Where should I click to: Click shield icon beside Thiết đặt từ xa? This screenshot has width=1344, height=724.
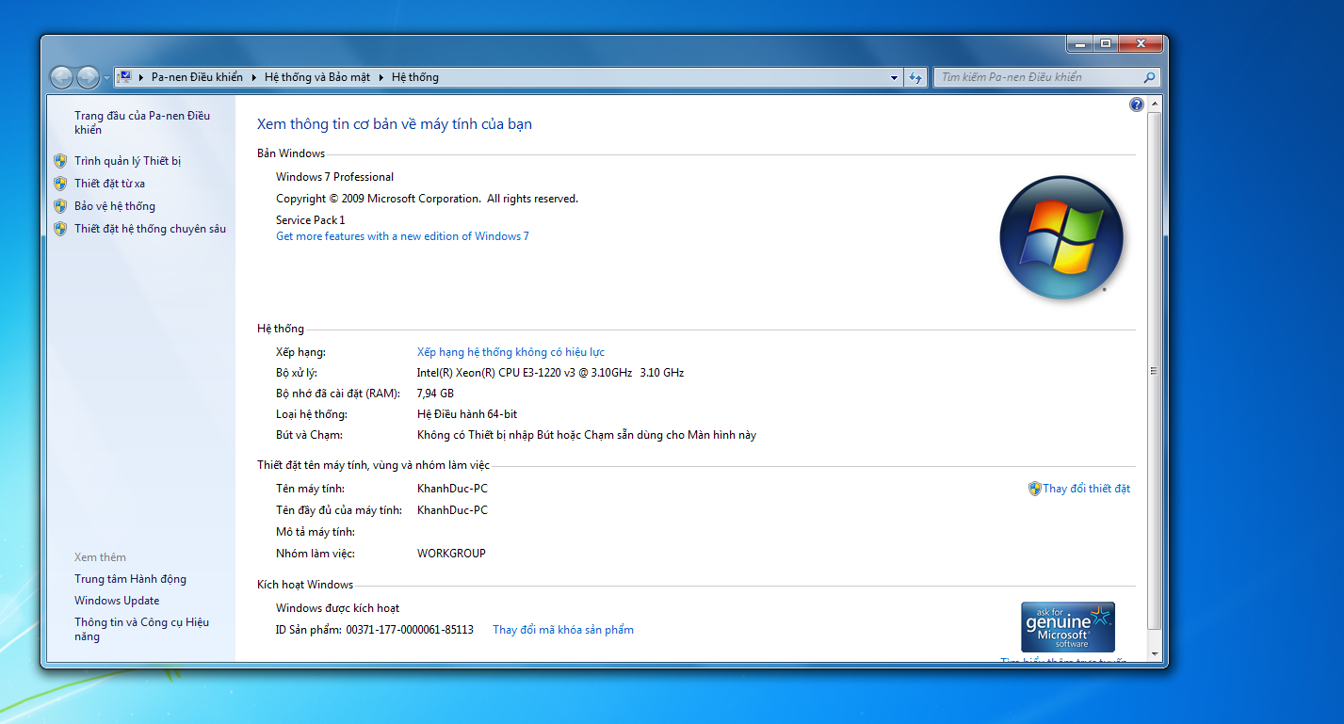point(60,184)
